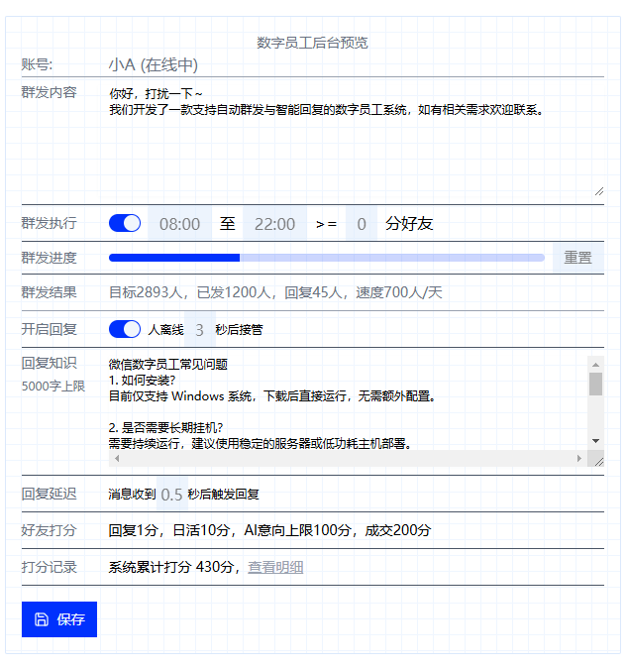This screenshot has height=666, width=627.
Task: Click the 群发进度 label
Action: (50, 258)
